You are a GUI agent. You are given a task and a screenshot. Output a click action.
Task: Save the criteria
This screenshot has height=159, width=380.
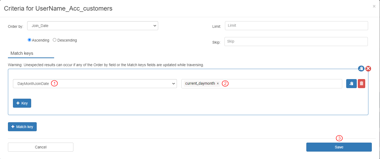tap(339, 147)
